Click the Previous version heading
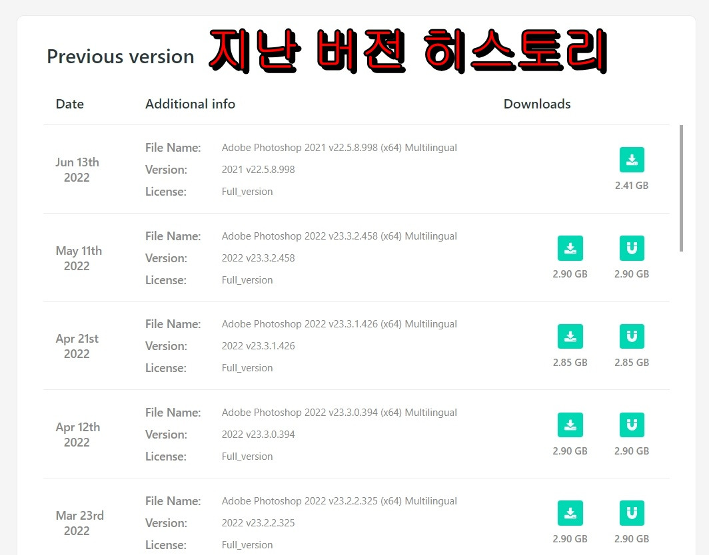Viewport: 709px width, 555px height. (120, 57)
